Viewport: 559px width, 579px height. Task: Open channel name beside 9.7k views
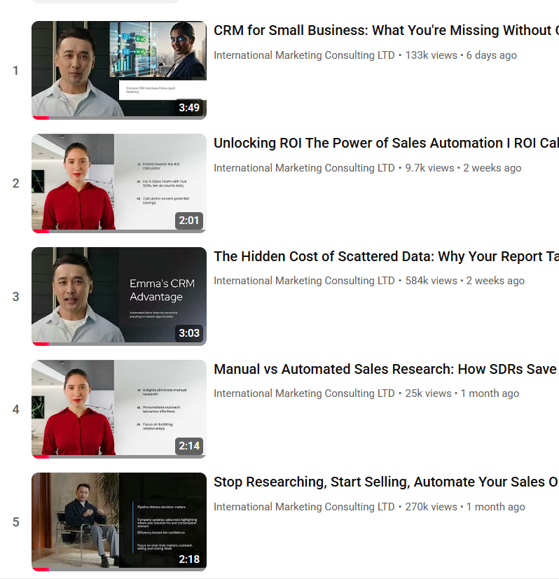point(304,168)
